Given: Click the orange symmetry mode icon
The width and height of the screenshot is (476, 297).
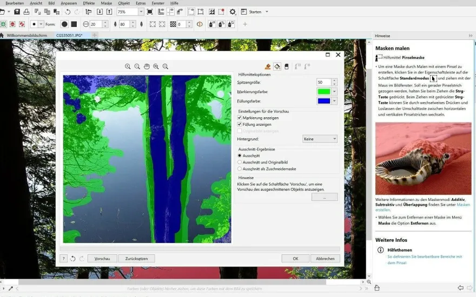Looking at the screenshot, I should pos(200,24).
